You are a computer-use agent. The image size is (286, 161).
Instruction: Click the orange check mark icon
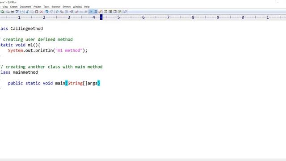pos(100,12)
